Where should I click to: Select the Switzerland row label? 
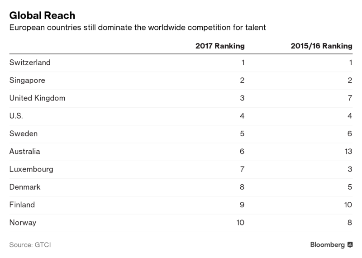(x=30, y=62)
